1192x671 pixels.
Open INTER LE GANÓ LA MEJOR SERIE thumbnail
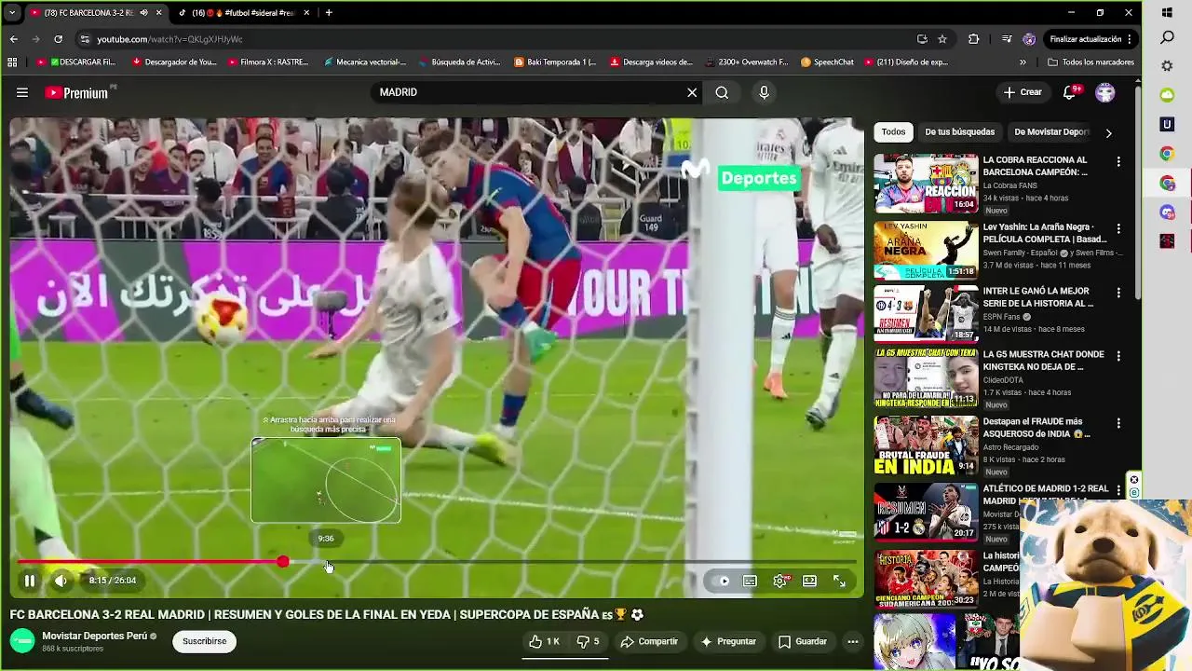[x=926, y=314]
